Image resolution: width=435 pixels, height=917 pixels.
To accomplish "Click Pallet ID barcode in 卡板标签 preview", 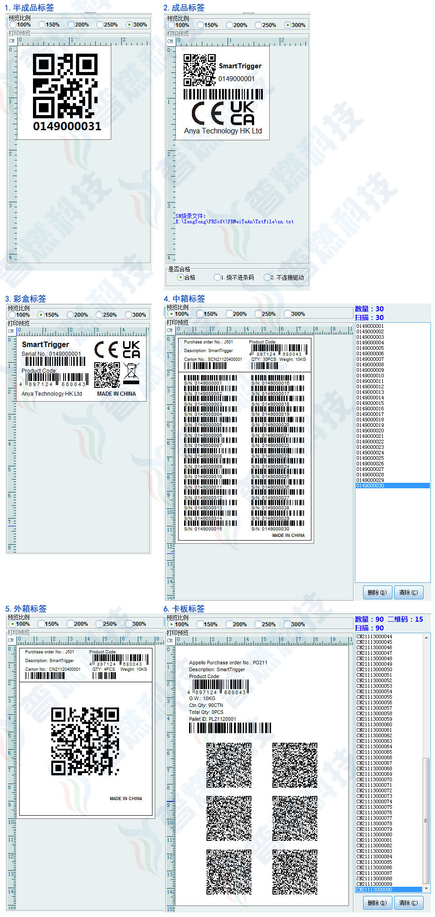I will pos(230,728).
